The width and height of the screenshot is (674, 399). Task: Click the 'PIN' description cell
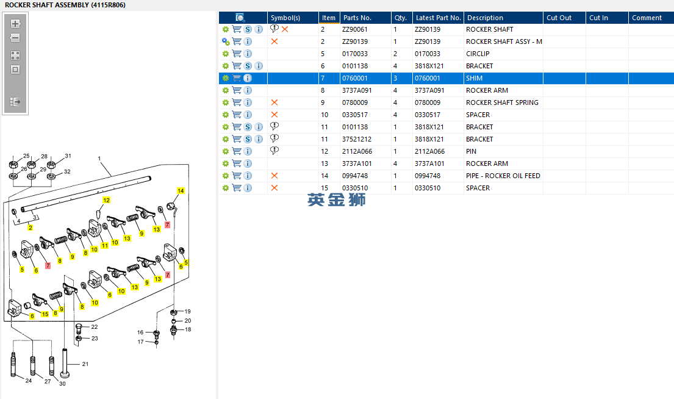pyautogui.click(x=471, y=151)
